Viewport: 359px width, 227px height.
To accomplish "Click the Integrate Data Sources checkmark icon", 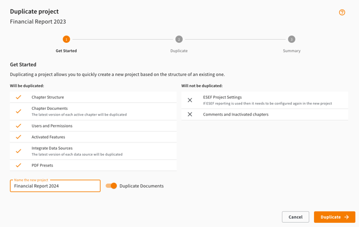I will coord(19,151).
